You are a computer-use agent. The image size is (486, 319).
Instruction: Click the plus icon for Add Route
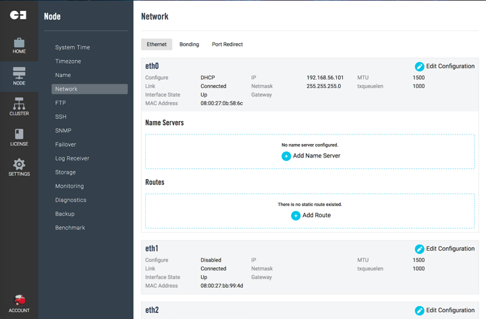(296, 216)
